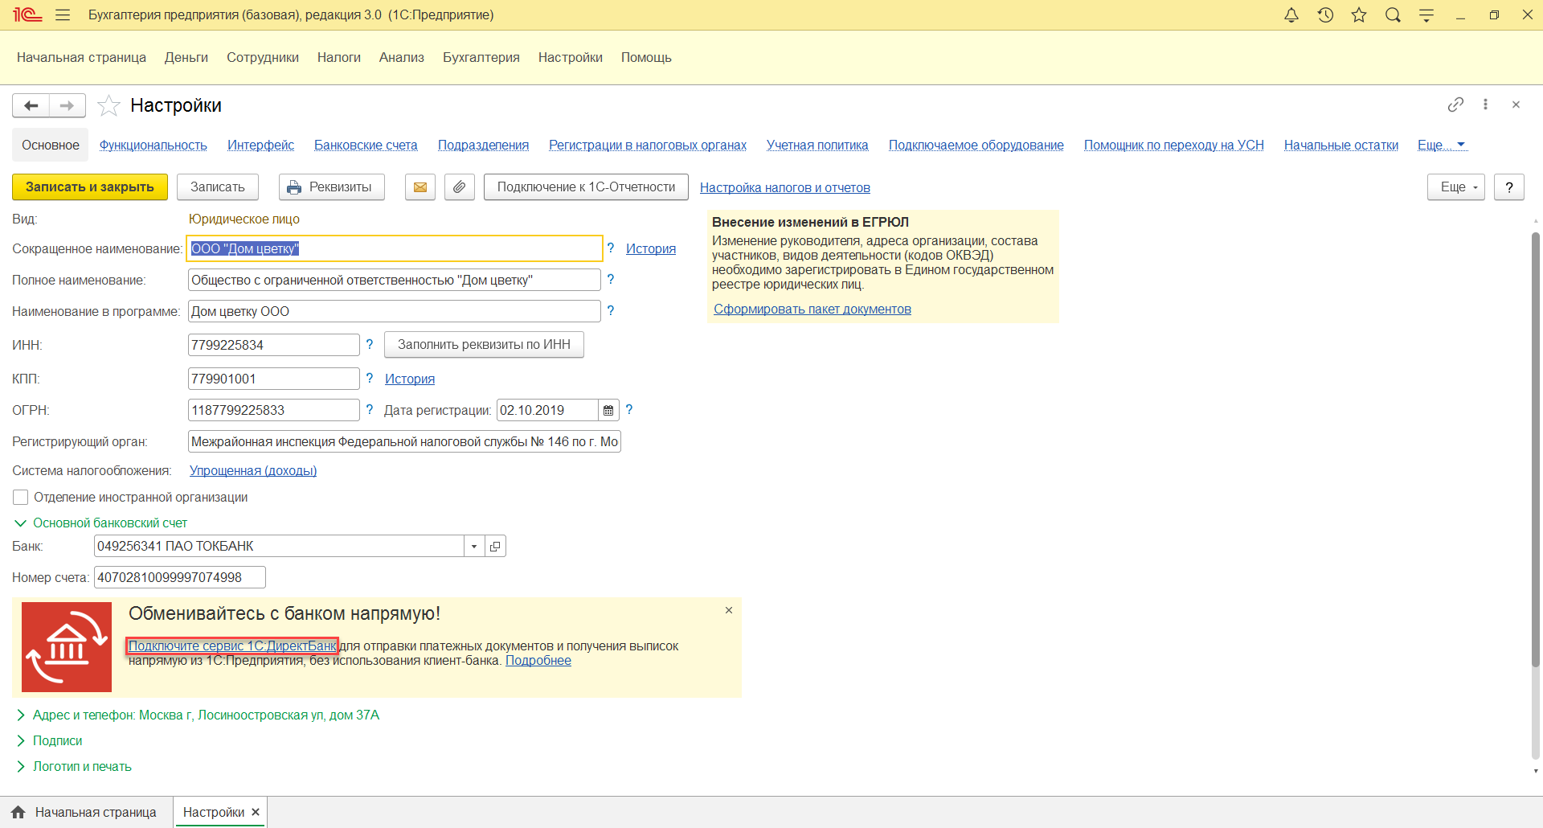Open the notifications bell icon
The width and height of the screenshot is (1543, 828).
pos(1291,15)
